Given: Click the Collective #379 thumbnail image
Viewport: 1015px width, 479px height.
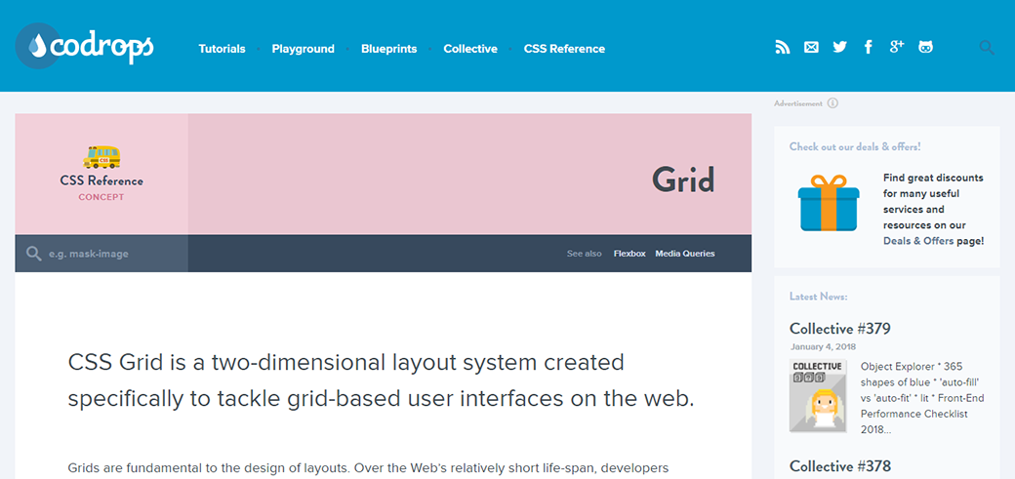Looking at the screenshot, I should click(x=818, y=395).
